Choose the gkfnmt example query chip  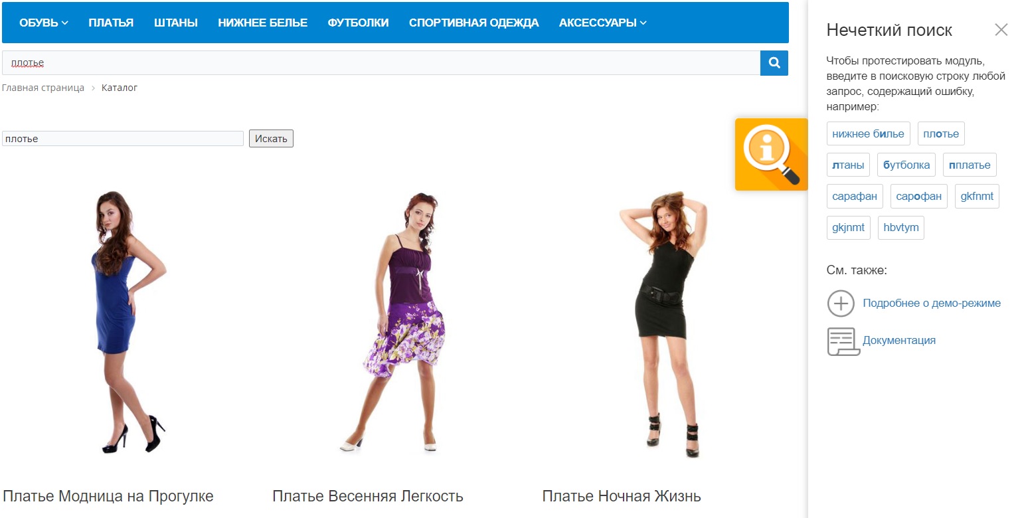[977, 196]
